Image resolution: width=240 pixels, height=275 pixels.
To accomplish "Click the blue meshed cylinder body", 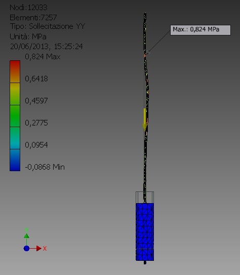I will 145,232.
